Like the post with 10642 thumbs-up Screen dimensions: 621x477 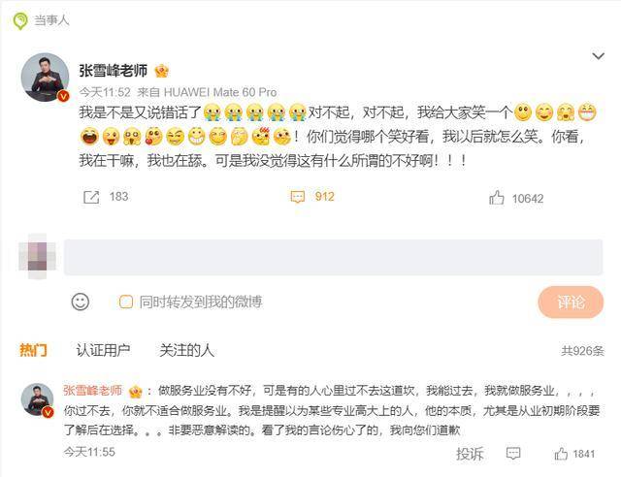(x=497, y=198)
